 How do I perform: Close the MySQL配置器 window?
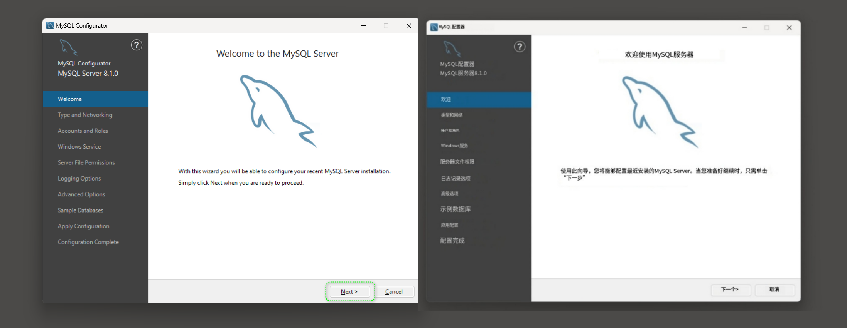(x=789, y=28)
